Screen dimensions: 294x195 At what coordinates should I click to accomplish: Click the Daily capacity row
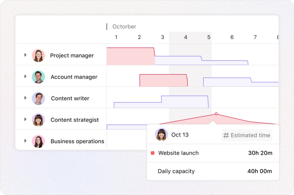(x=213, y=171)
